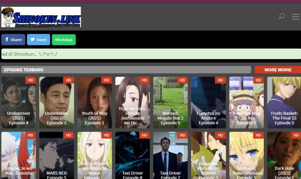Click HD badge on Undercover Episode 3
This screenshot has height=179, width=301.
tap(69, 80)
